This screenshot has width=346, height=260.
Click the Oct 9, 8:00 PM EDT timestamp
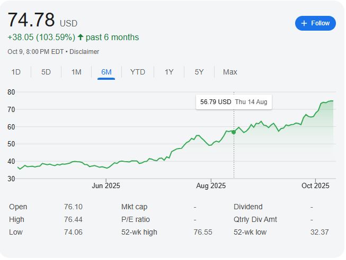36,52
